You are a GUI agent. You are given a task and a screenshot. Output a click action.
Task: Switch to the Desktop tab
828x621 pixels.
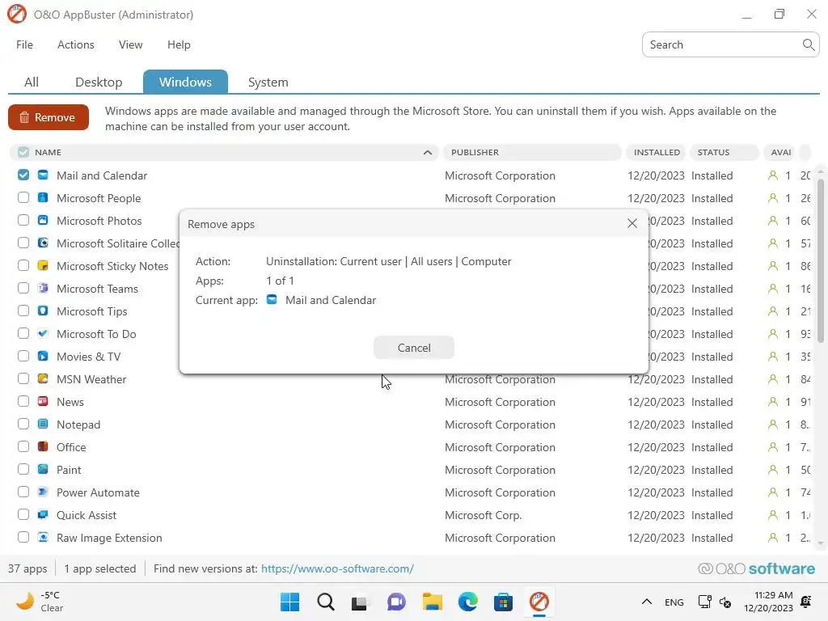click(99, 82)
